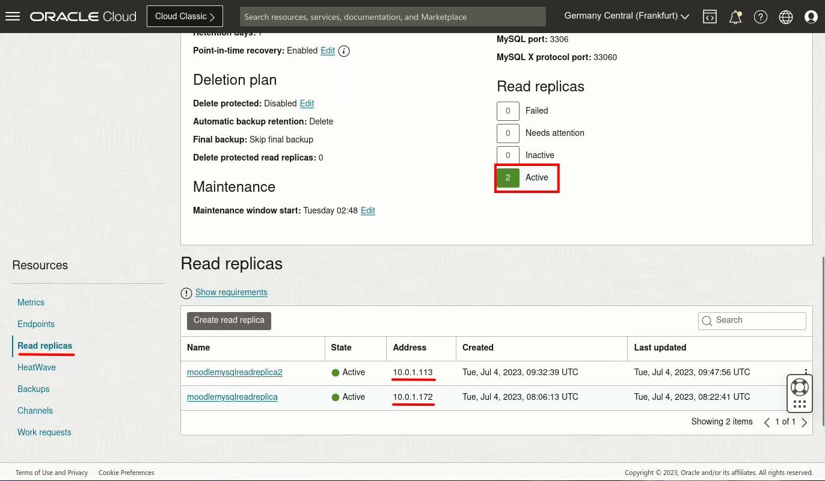Click Last updated 09:47:56 UTC cell
The image size is (825, 481).
pos(692,372)
